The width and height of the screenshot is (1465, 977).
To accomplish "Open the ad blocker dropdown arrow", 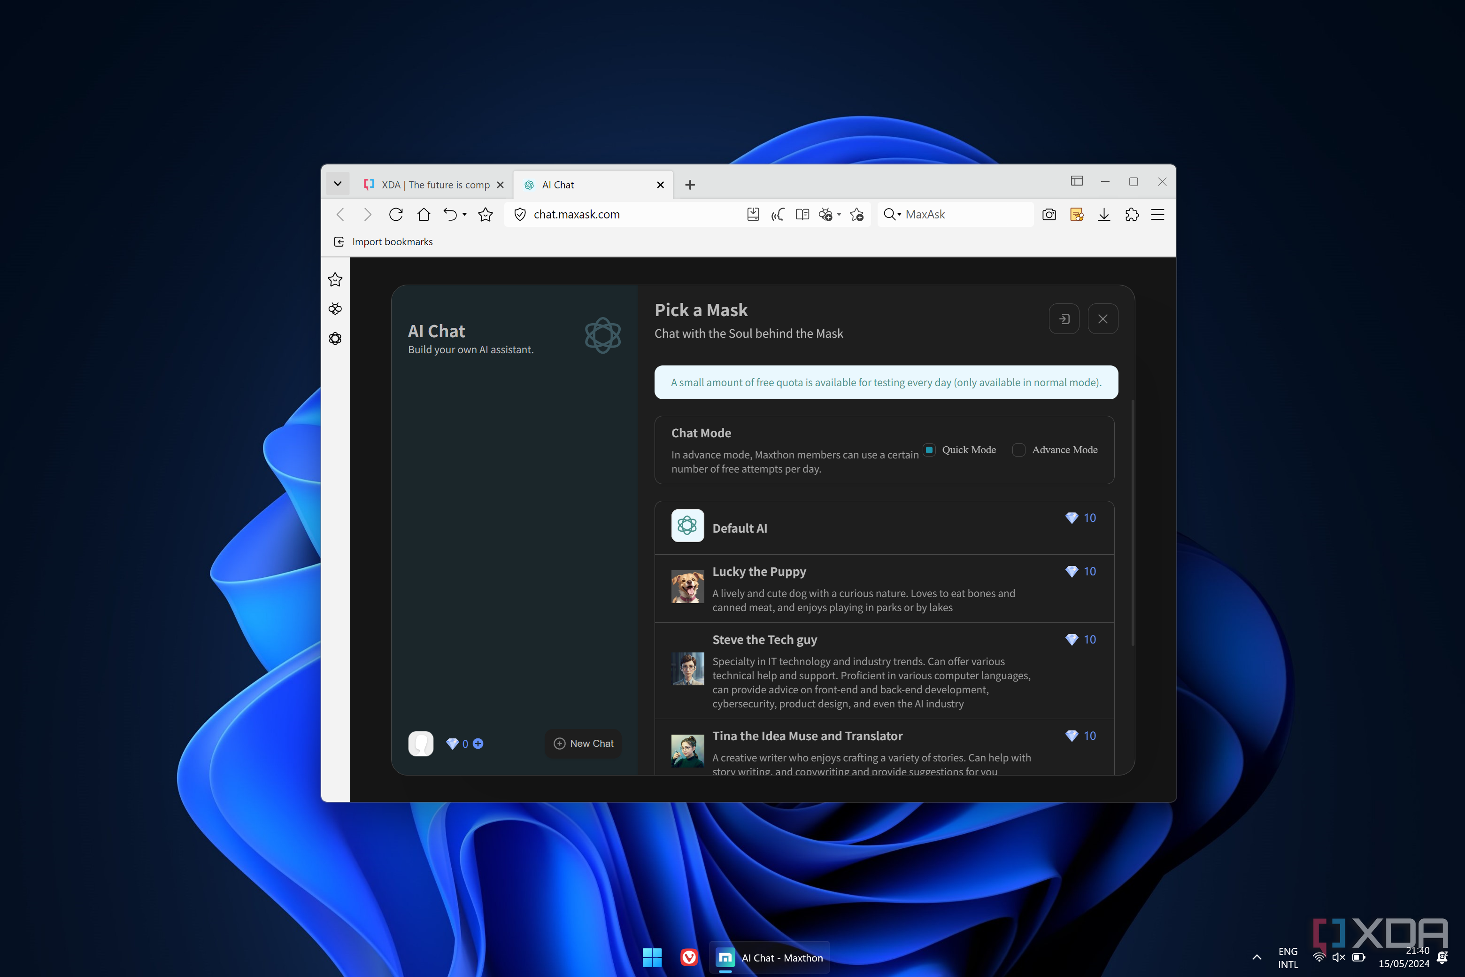I will pos(840,214).
